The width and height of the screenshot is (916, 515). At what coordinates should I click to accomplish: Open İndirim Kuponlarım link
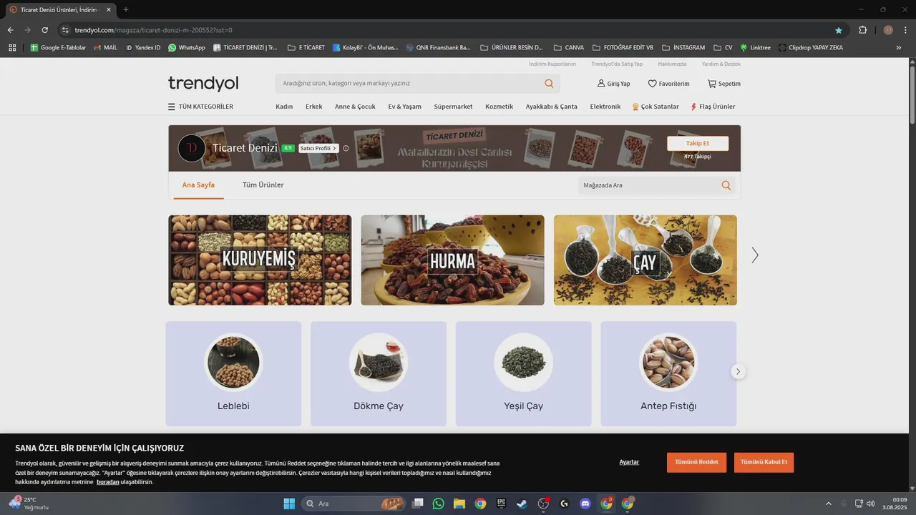click(552, 64)
